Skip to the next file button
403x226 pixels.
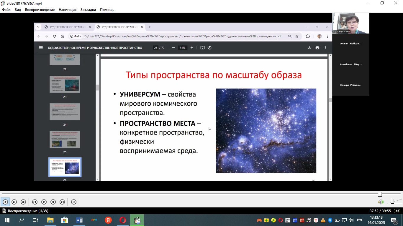(x=62, y=202)
